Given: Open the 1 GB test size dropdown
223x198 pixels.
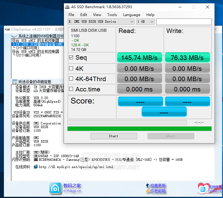Looking at the screenshot, I should coord(145,21).
